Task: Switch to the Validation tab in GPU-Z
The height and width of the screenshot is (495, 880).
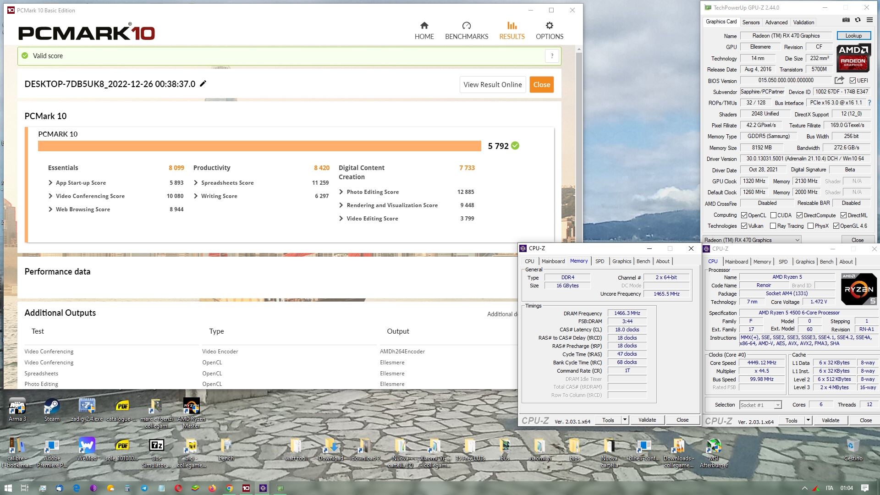Action: coord(803,22)
